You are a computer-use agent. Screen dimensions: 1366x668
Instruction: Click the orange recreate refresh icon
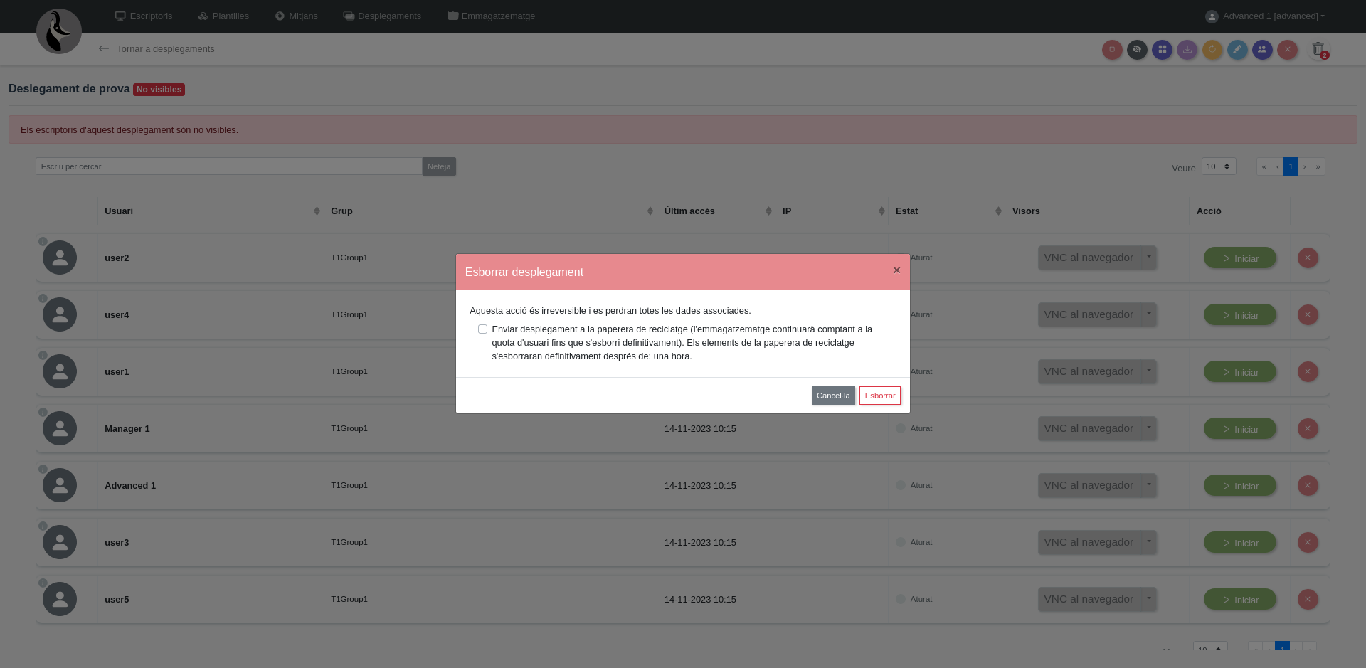tap(1212, 50)
